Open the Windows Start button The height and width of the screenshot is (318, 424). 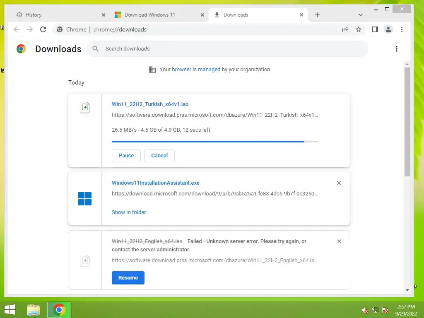click(x=10, y=310)
